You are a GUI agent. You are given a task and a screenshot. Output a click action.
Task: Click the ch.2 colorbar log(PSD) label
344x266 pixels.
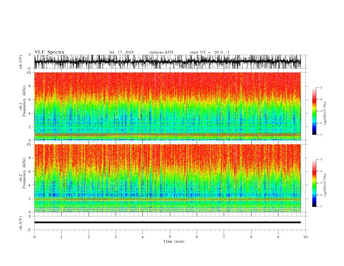pyautogui.click(x=325, y=185)
